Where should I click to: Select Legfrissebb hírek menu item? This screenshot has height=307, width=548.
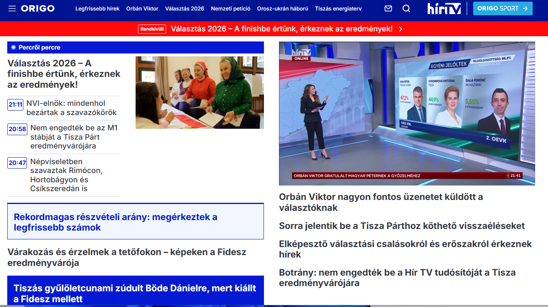97,8
